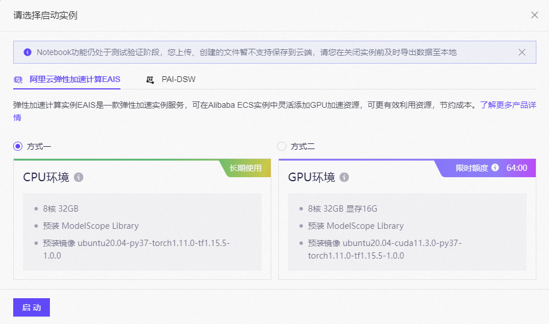Image resolution: width=549 pixels, height=324 pixels.
Task: Click the 限时额度 label
Action: click(x=472, y=168)
